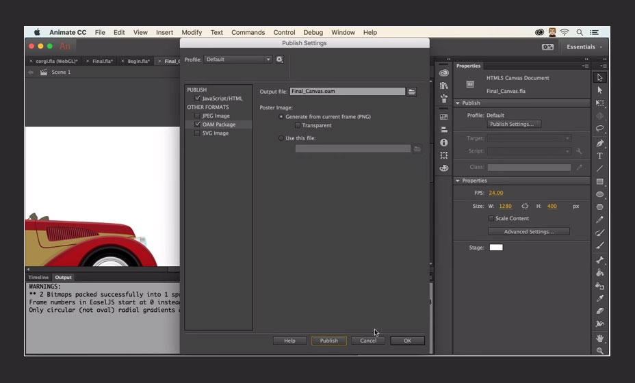Check the Transparent poster image option
The image size is (635, 383).
coord(298,126)
